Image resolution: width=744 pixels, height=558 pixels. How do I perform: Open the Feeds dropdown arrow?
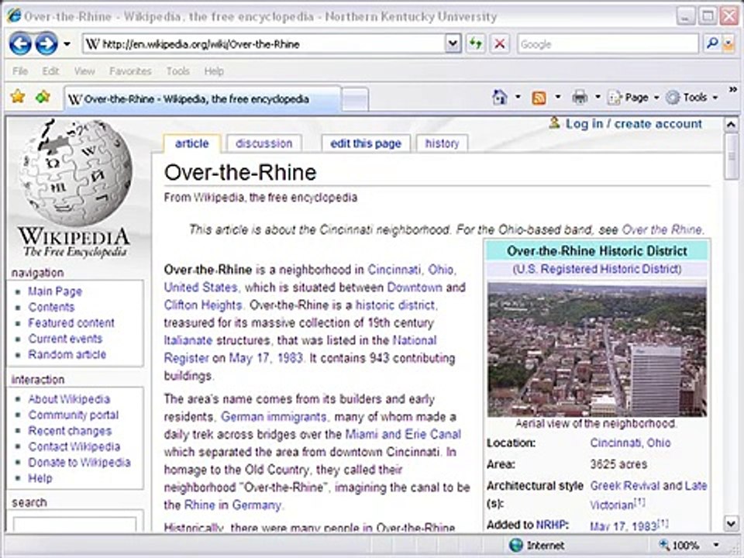pyautogui.click(x=558, y=98)
